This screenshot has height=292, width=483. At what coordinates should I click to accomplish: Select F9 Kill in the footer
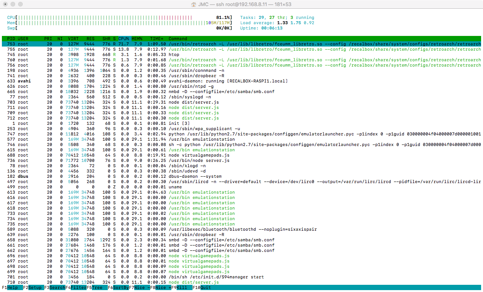point(182,287)
